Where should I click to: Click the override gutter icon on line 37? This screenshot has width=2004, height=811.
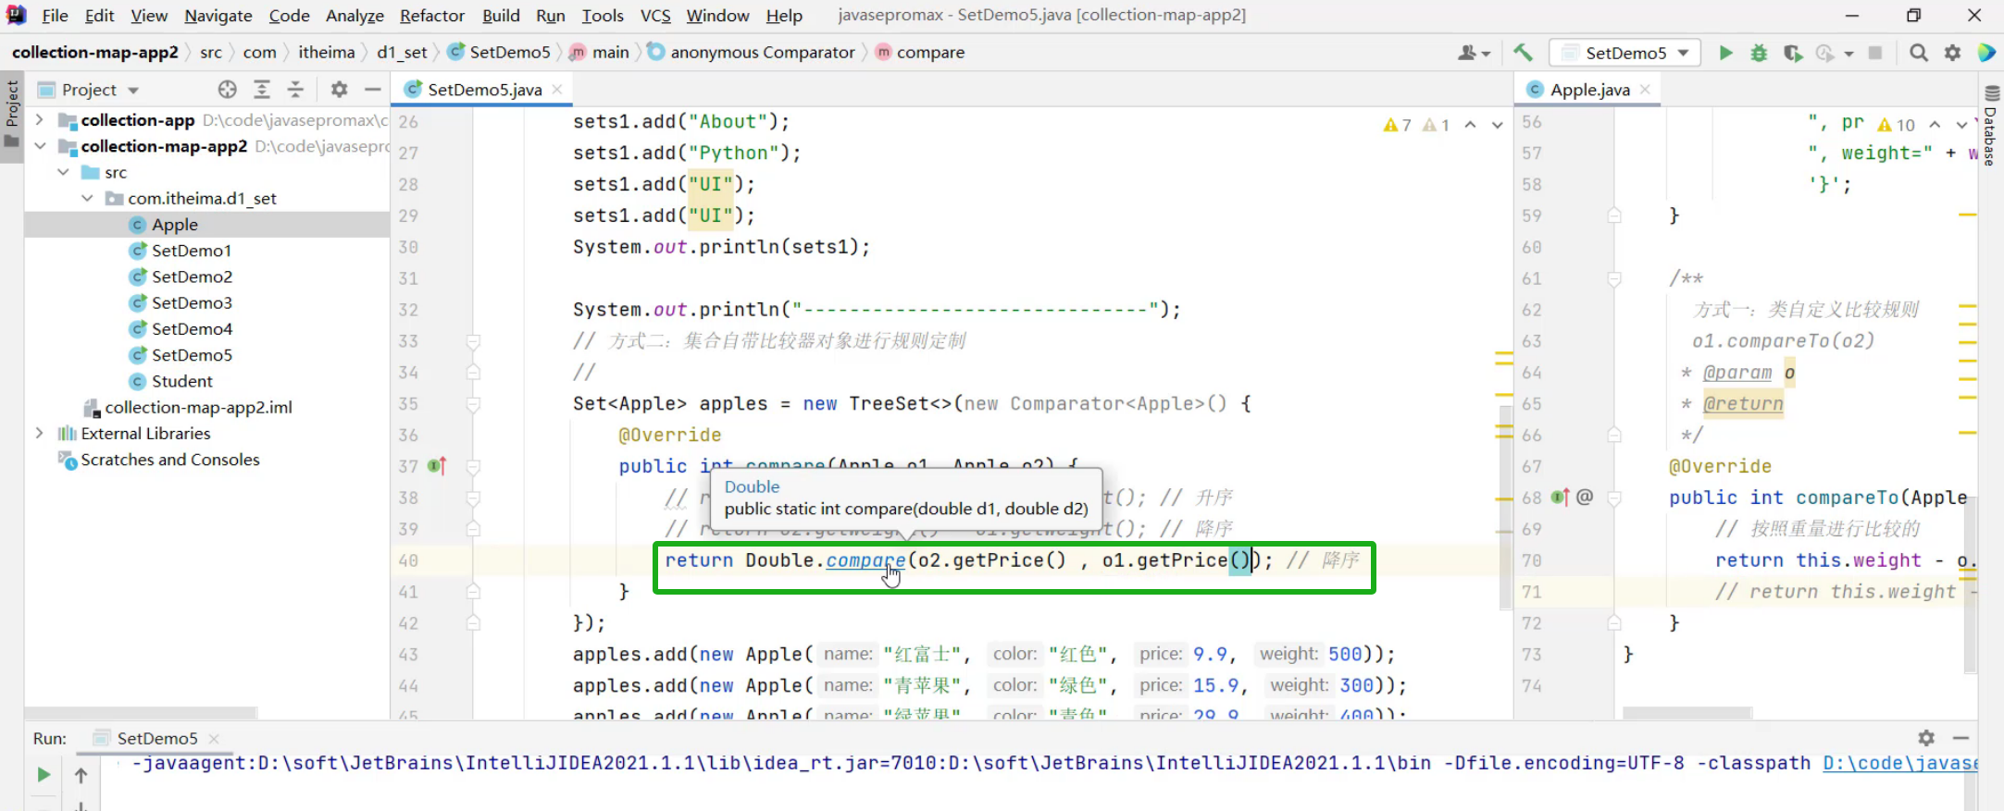(437, 466)
